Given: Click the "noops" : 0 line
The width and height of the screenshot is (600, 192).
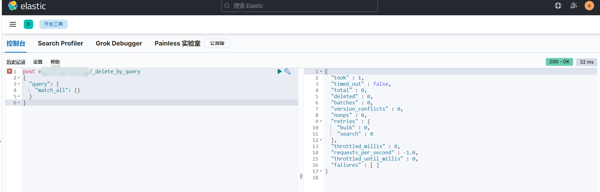Looking at the screenshot, I should point(349,115).
